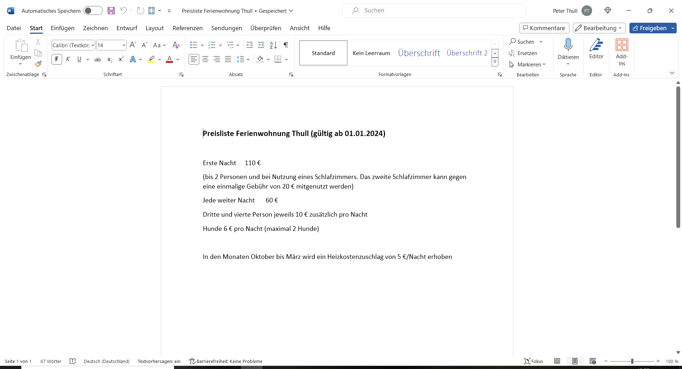This screenshot has height=369, width=682.
Task: Click the Kommentare button
Action: point(544,28)
